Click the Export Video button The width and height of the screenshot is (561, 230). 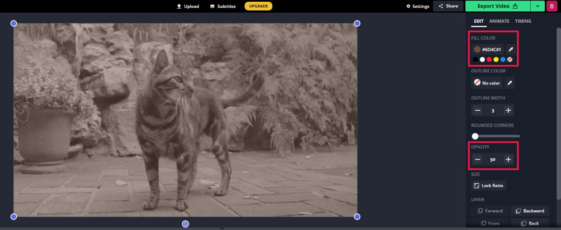coord(497,6)
